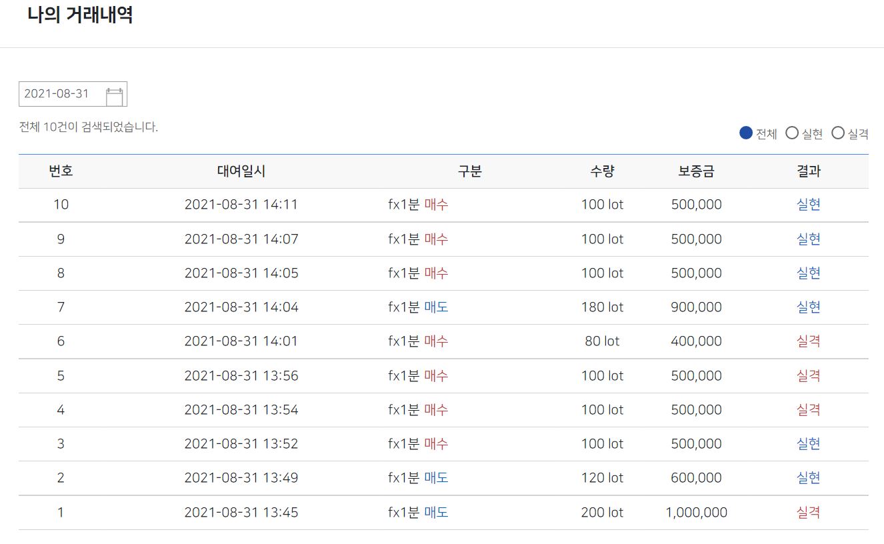The height and width of the screenshot is (544, 884).
Task: Click the 180 lot quantity cell
Action: (602, 307)
